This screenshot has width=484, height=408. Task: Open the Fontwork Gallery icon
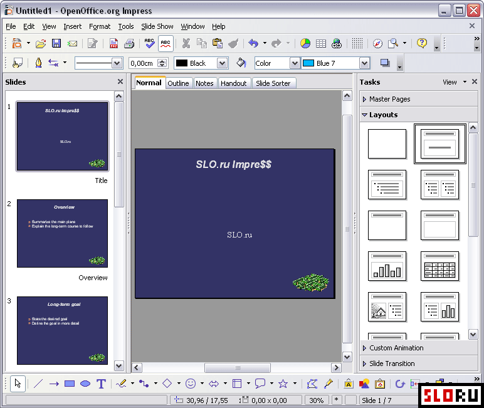(349, 384)
